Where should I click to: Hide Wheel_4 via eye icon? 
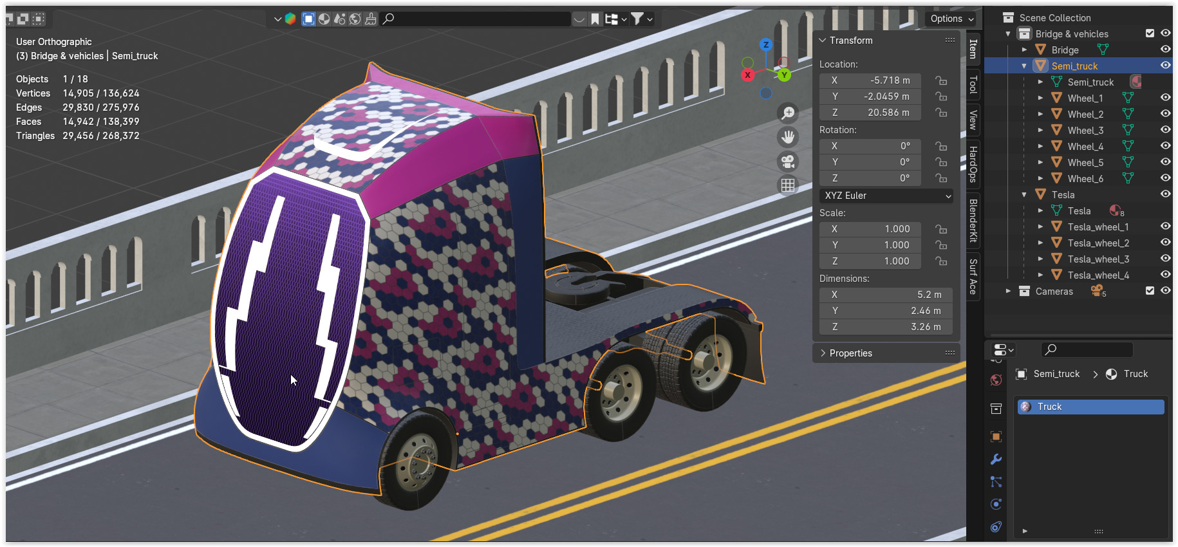point(1165,145)
